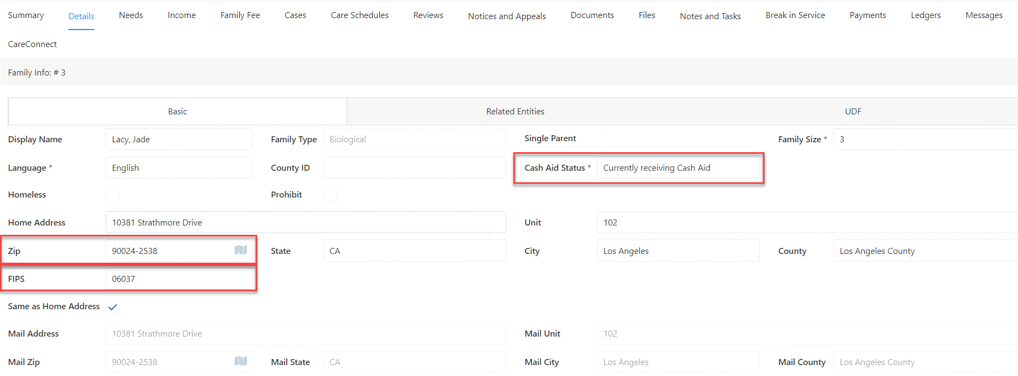Open the UDF sub-tab
Screen dimensions: 1018x376
853,112
